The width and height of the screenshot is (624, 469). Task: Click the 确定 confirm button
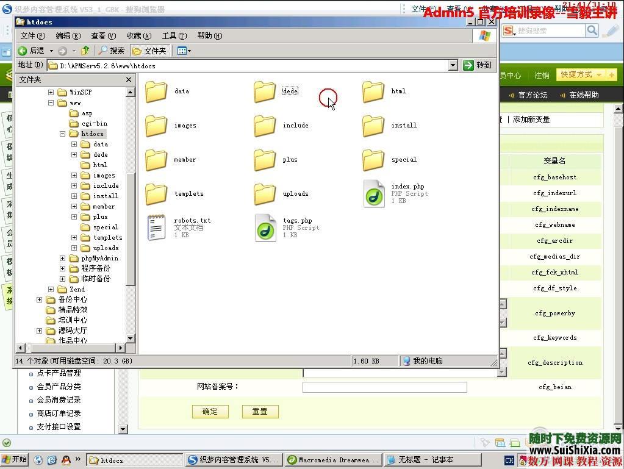pyautogui.click(x=210, y=412)
